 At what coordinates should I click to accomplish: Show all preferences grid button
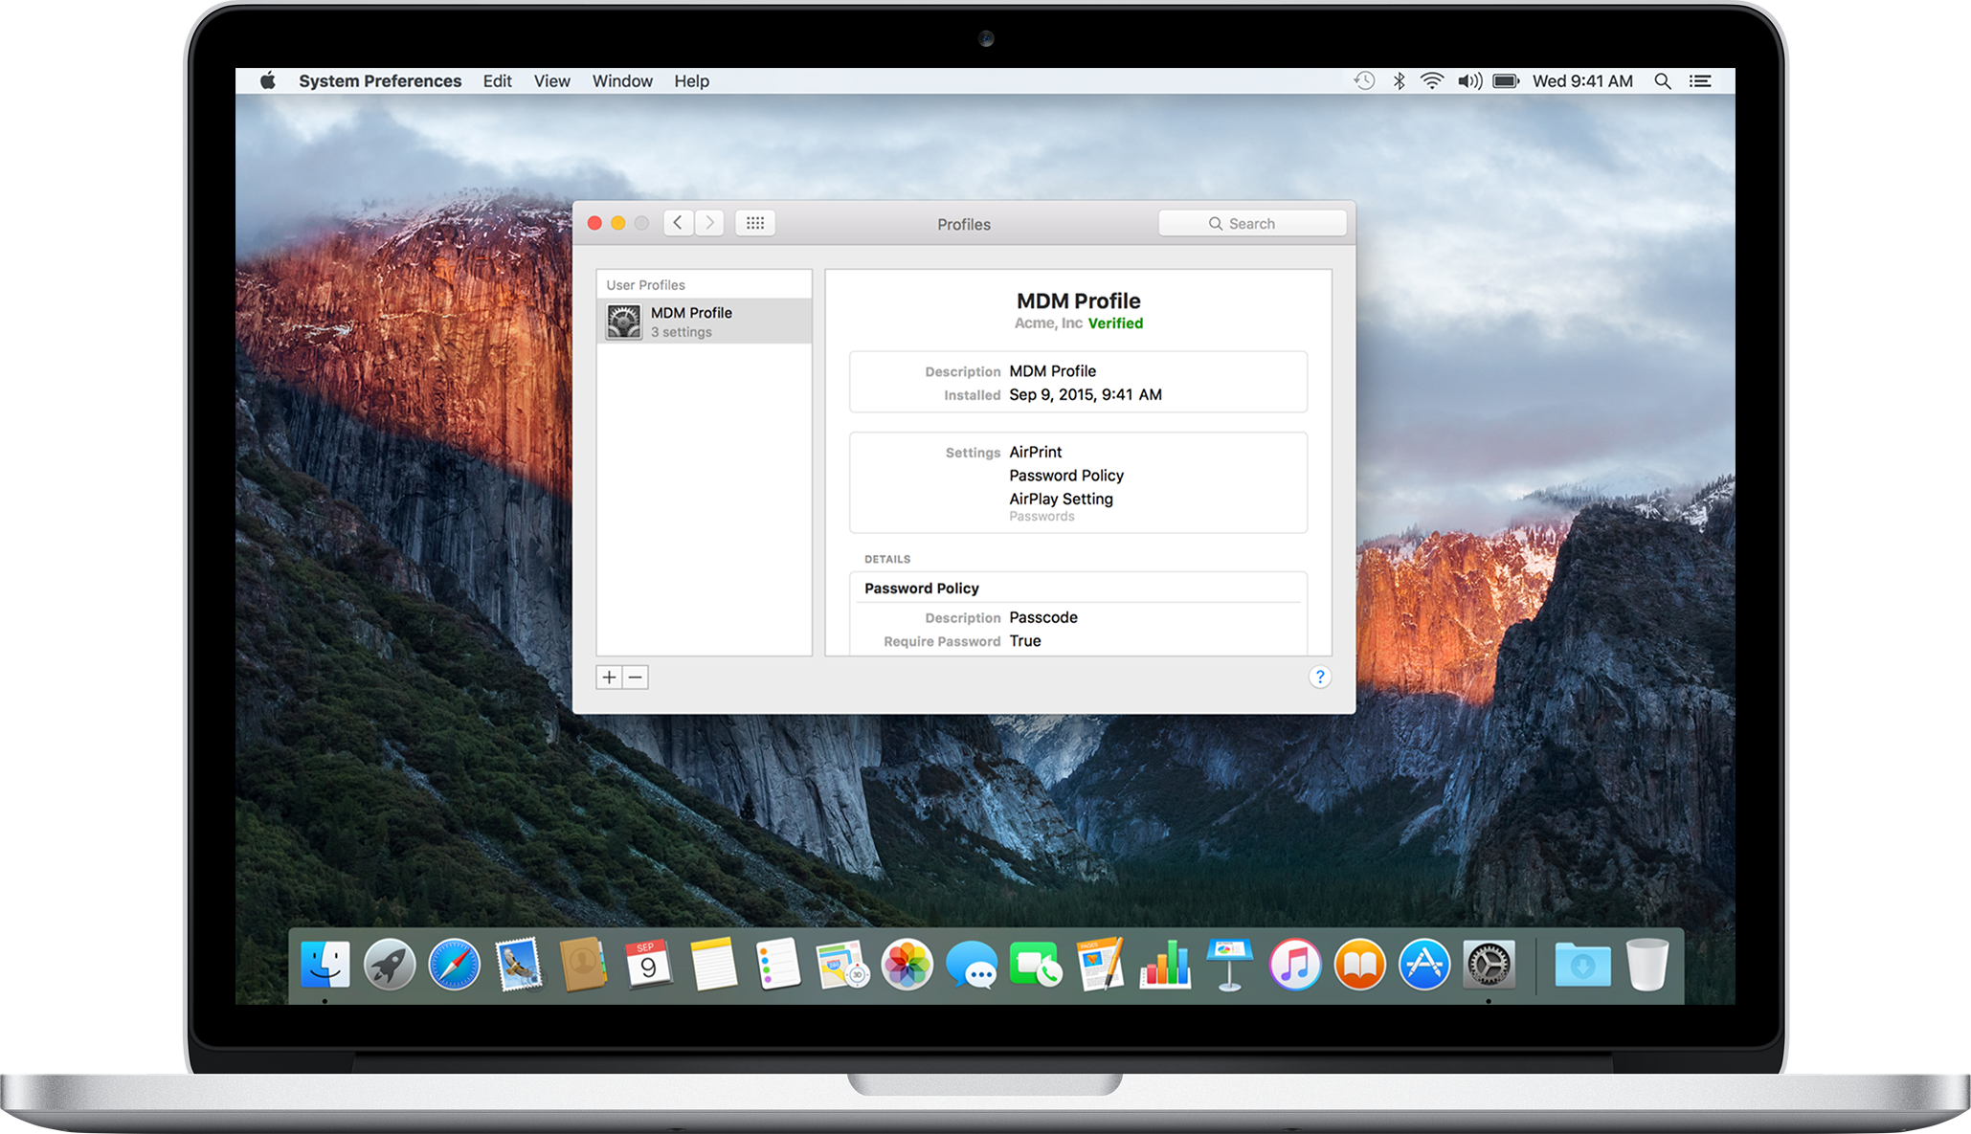pyautogui.click(x=755, y=223)
